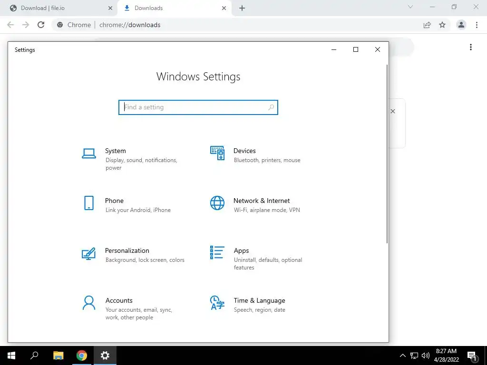Click the share page icon in Chrome
487x365 pixels.
tap(427, 25)
